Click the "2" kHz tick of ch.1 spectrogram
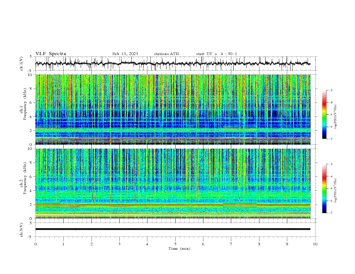This screenshot has width=355, height=274. click(31, 131)
